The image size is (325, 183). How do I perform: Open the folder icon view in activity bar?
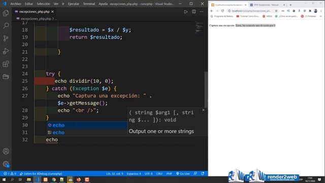(6, 77)
